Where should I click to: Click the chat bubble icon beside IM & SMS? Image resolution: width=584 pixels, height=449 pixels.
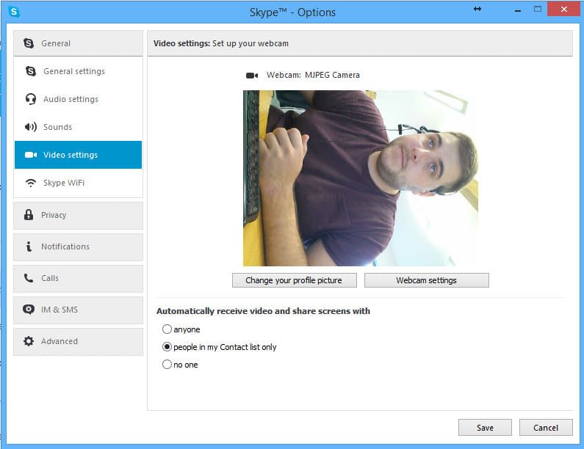click(x=29, y=310)
